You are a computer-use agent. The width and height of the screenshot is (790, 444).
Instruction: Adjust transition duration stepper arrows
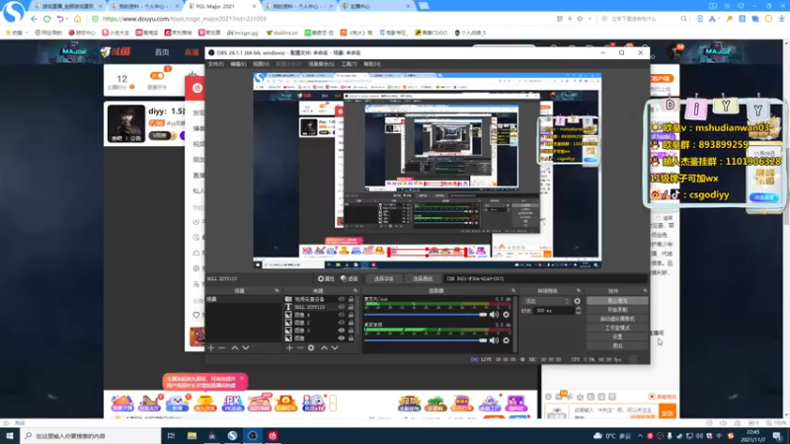(x=579, y=311)
